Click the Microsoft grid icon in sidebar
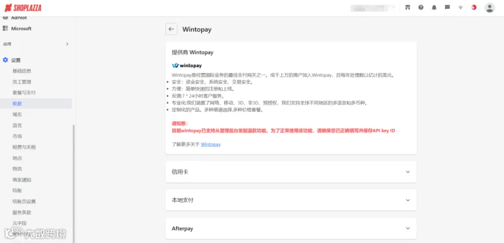Screen dimensions: 504x243 point(5,28)
